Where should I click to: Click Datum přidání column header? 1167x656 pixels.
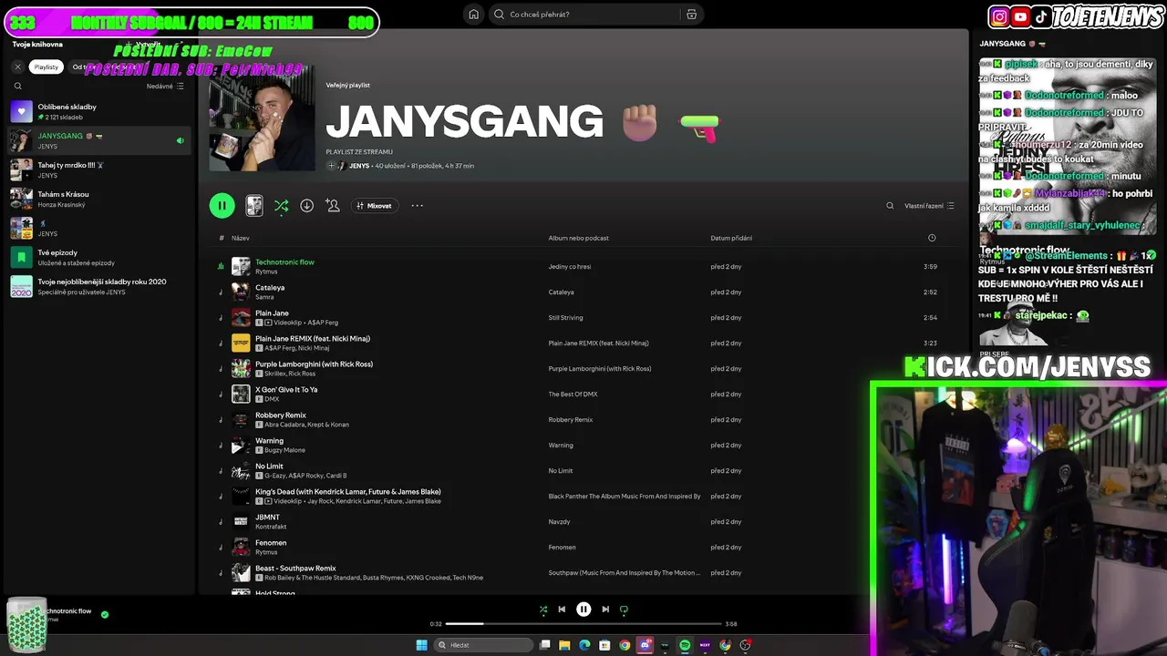tap(731, 238)
